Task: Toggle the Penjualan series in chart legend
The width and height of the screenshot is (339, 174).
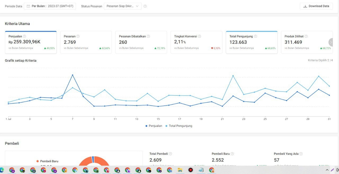Action: [154, 126]
